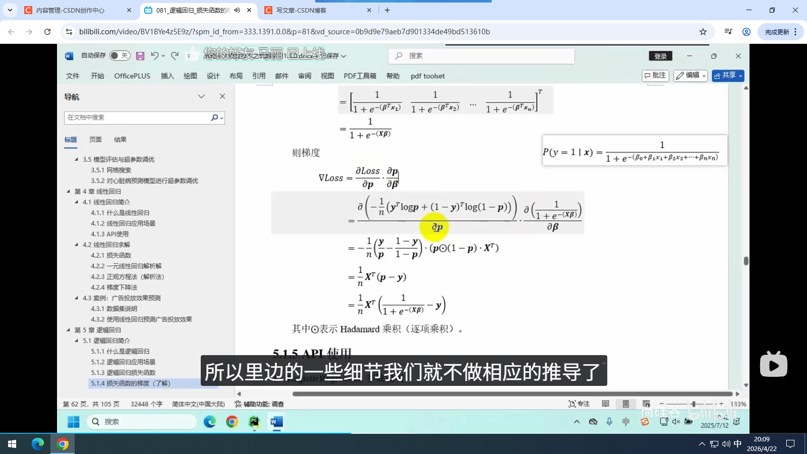Viewport: 807px width, 454px height.
Task: Open the 引用 ribbon tab
Action: (x=259, y=76)
